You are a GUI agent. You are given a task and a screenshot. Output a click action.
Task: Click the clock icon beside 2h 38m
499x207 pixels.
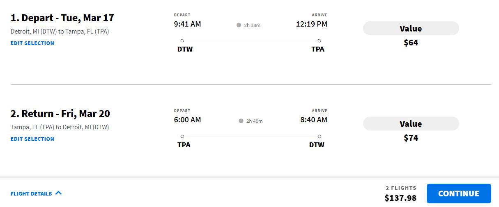(x=239, y=25)
